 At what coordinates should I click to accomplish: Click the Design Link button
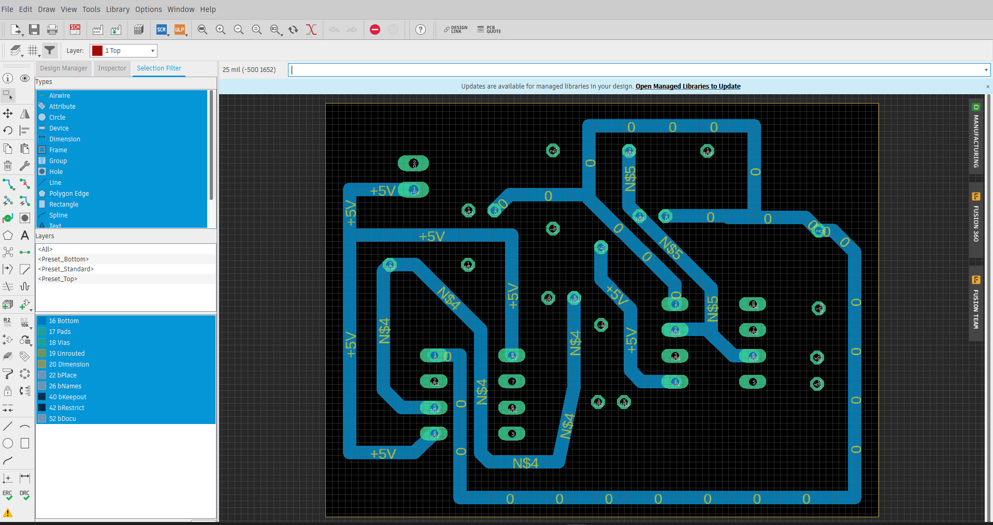pyautogui.click(x=456, y=30)
